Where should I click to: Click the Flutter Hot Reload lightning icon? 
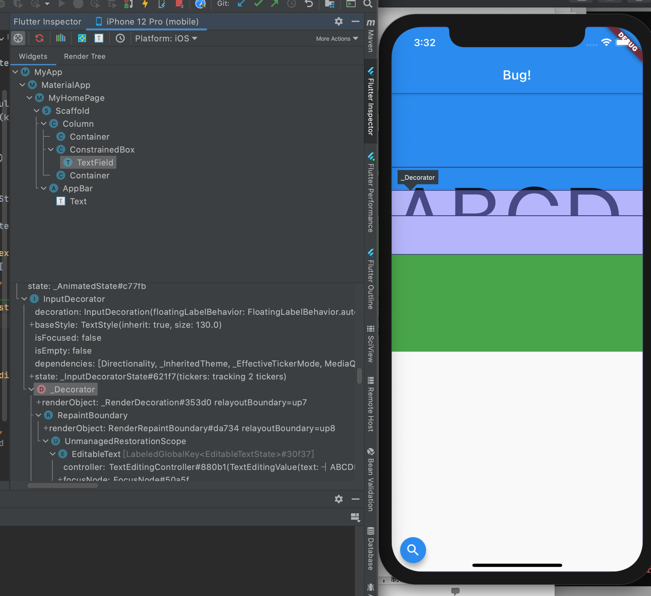(x=145, y=4)
